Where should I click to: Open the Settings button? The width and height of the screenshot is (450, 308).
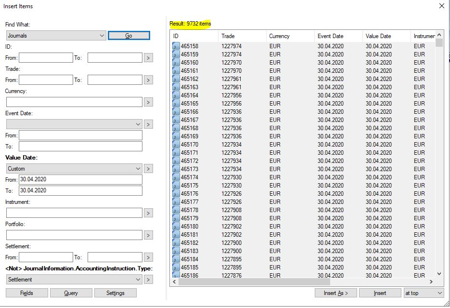click(116, 293)
